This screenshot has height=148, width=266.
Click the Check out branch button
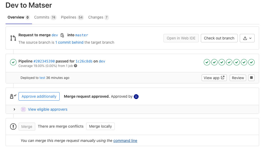coord(219,38)
